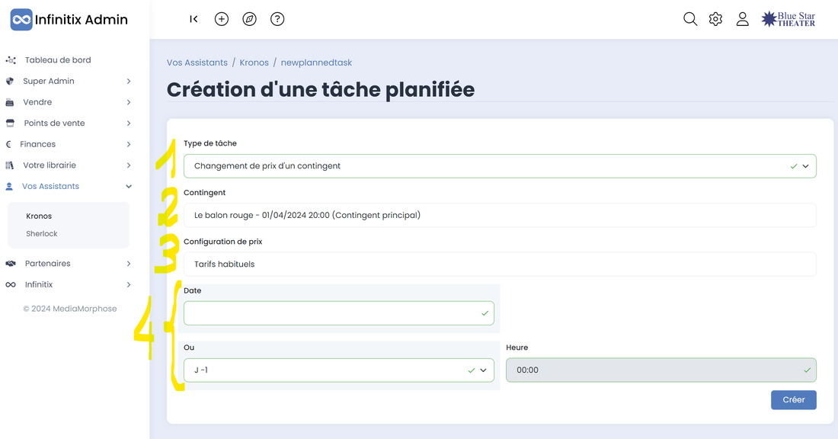Screen dimensions: 838x439
Task: Open the settings gear icon
Action: click(715, 19)
